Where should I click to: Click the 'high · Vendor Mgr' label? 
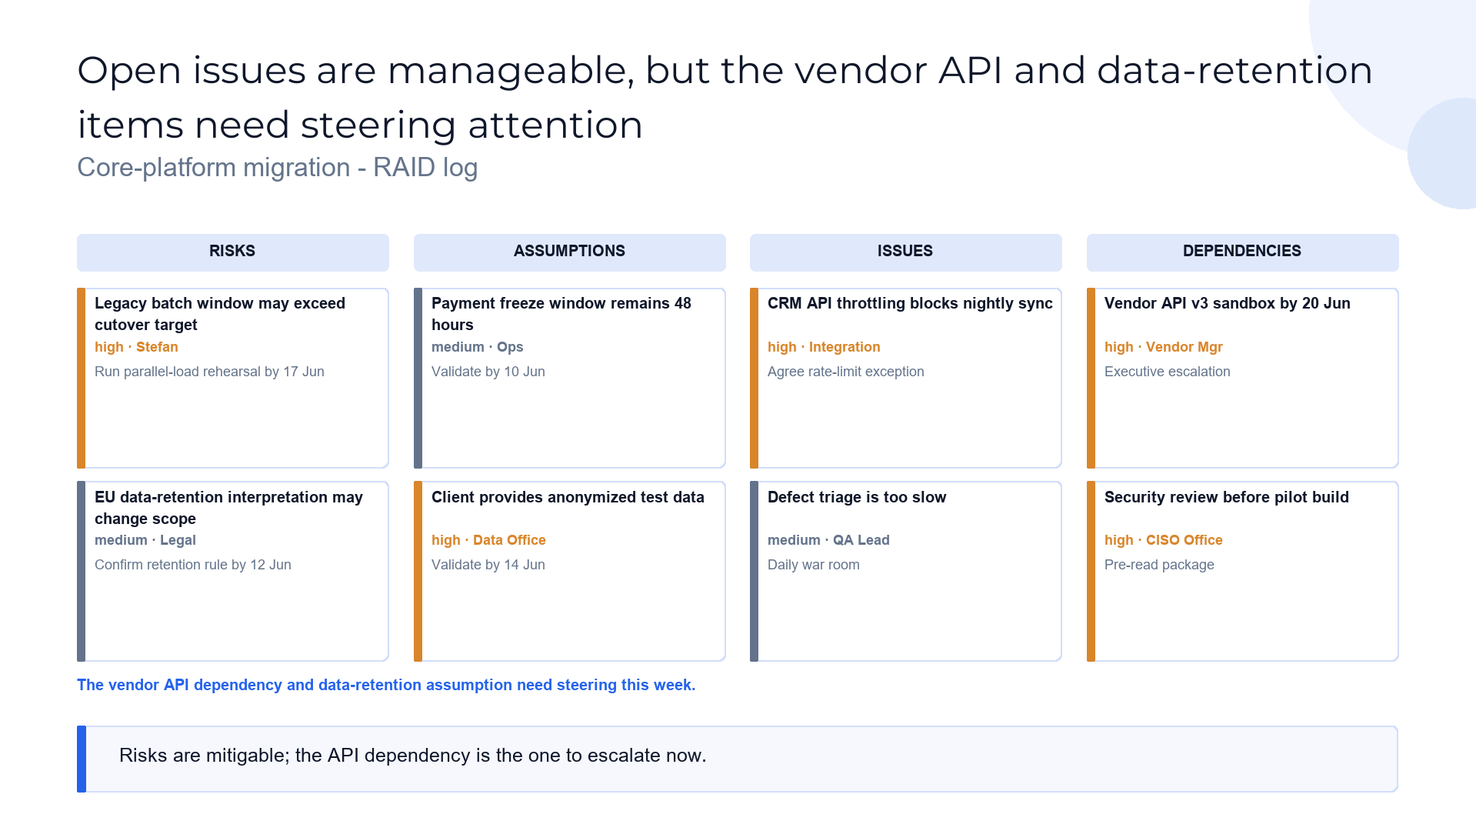[1163, 347]
